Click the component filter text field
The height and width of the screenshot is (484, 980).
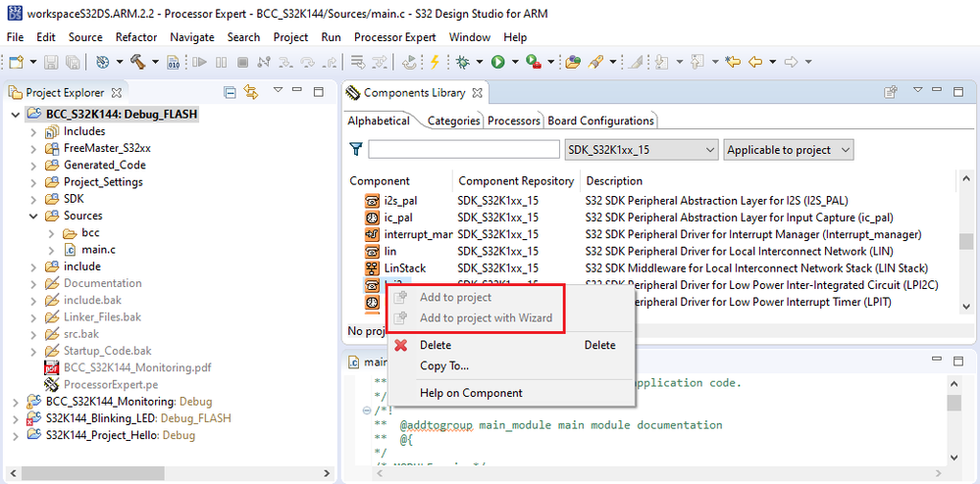(x=464, y=150)
